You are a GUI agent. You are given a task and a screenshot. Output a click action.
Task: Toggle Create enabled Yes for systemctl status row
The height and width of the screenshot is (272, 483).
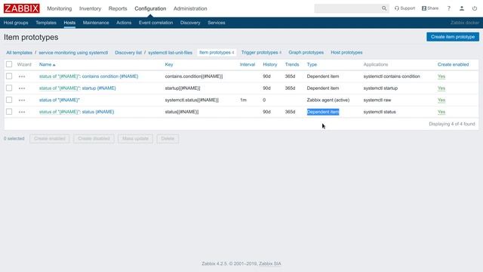[441, 112]
